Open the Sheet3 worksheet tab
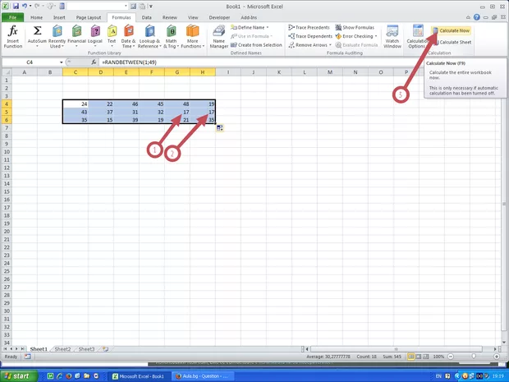 point(86,349)
